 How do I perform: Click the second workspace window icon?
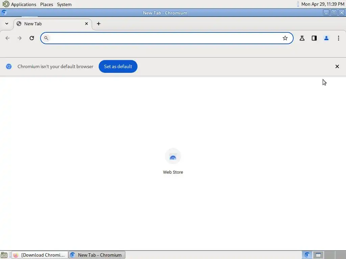[x=318, y=255]
